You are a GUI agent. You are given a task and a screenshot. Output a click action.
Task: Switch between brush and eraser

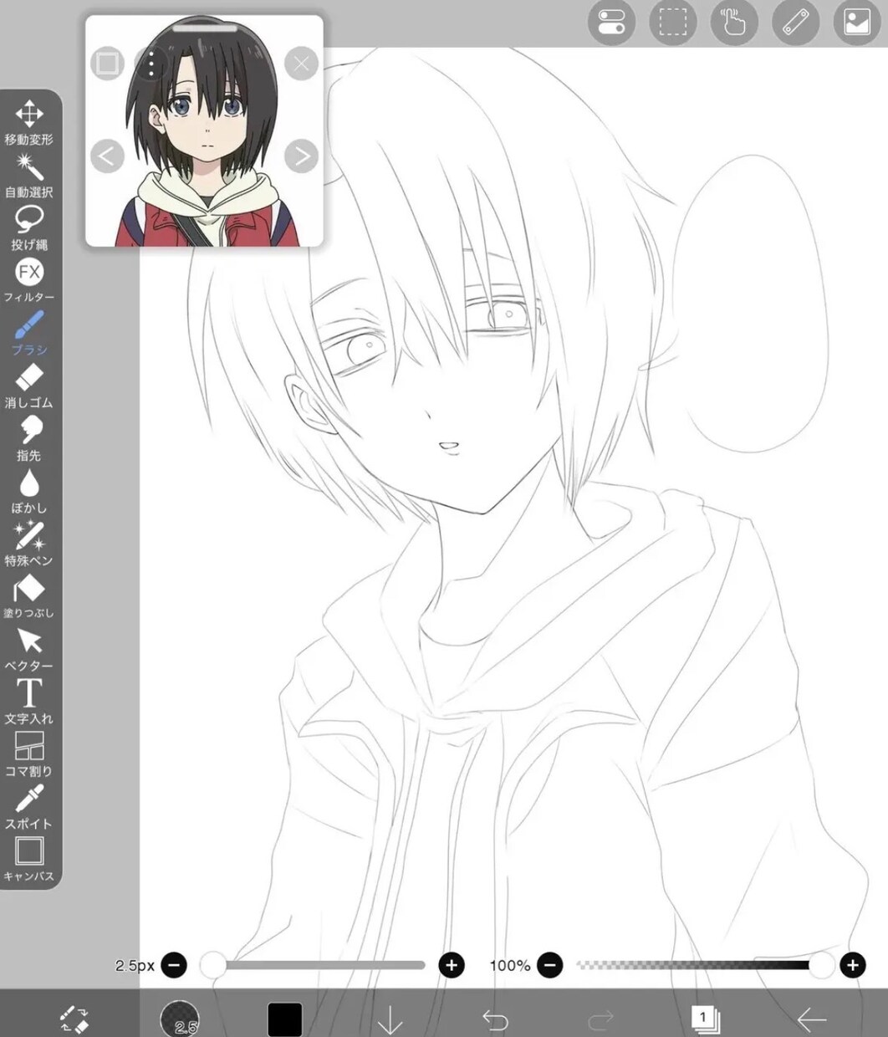coord(74,1018)
